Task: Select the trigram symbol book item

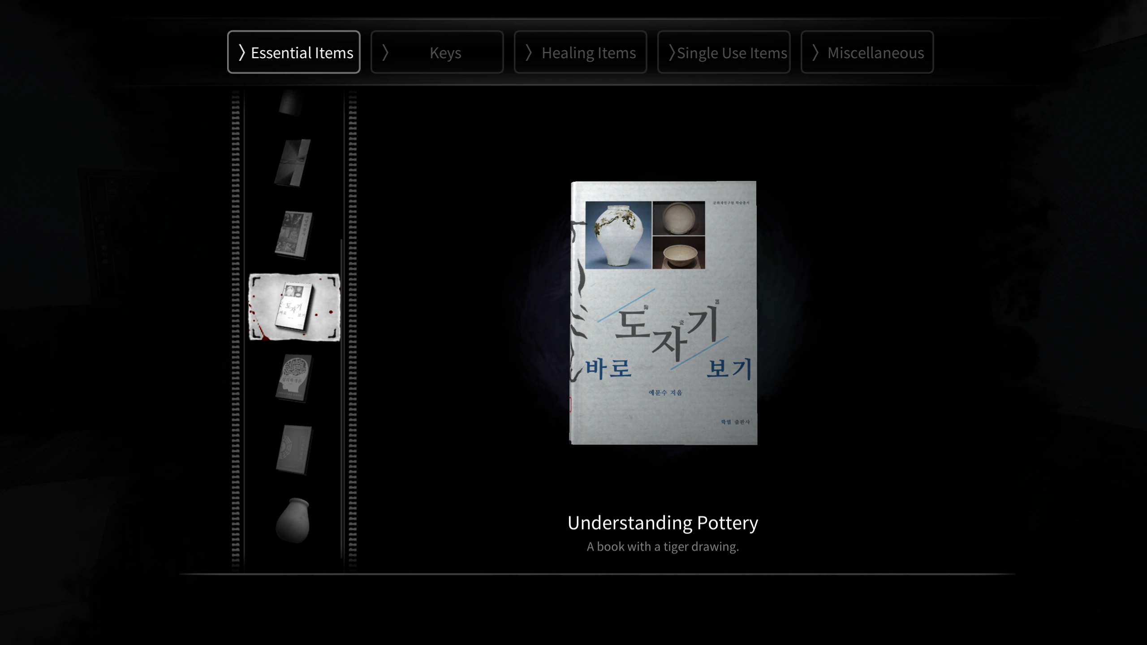Action: pos(294,449)
